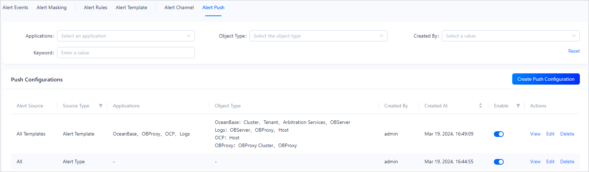Image resolution: width=589 pixels, height=172 pixels.
Task: Edit the All Templates push configuration
Action: tap(550, 134)
